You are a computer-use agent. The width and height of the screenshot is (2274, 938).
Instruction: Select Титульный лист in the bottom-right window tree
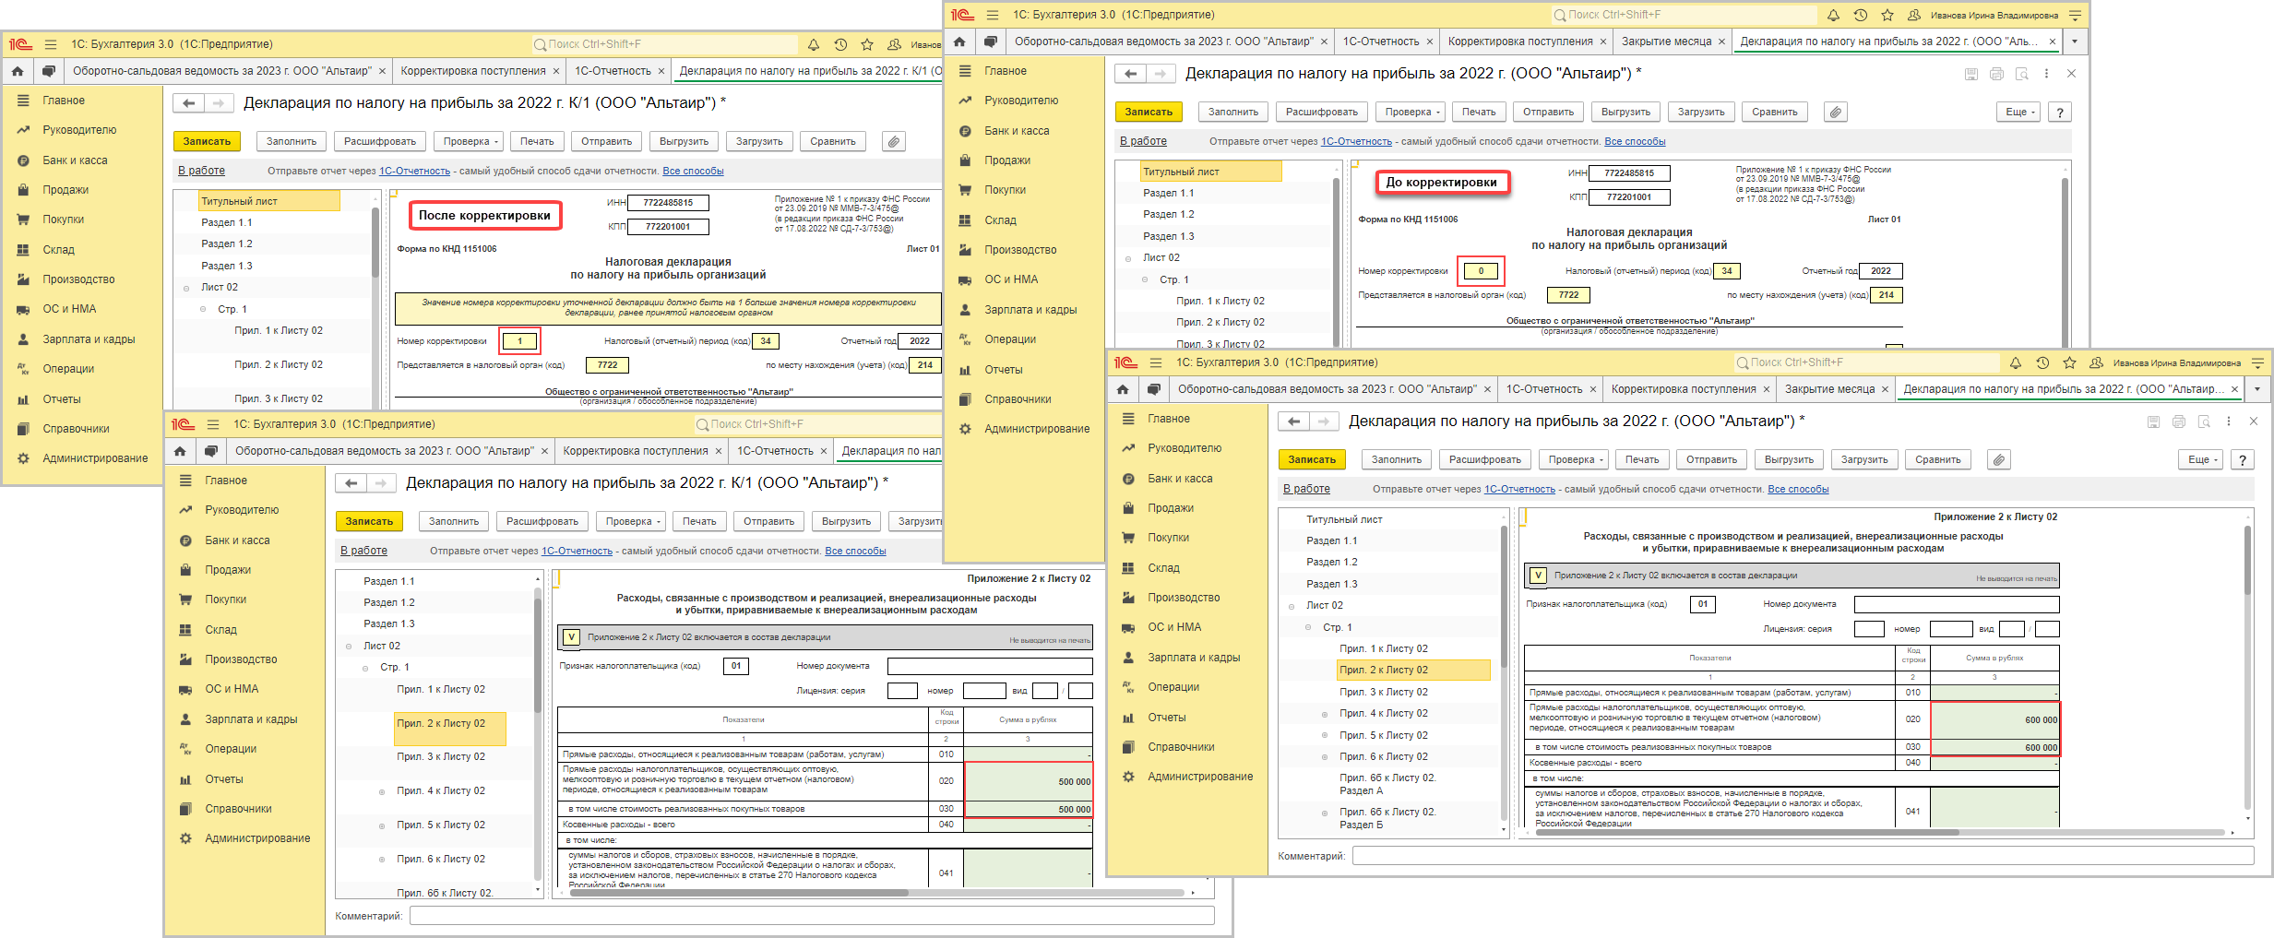pyautogui.click(x=1344, y=520)
